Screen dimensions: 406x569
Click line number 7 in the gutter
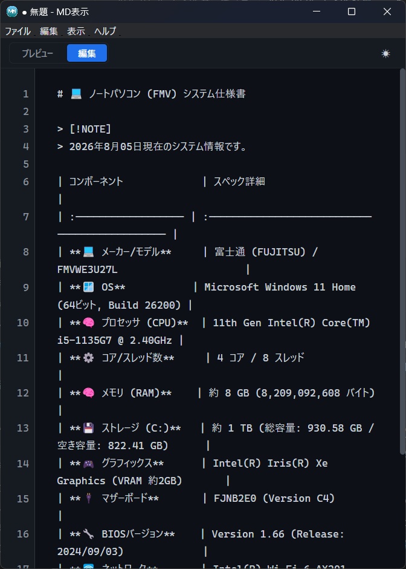coord(26,217)
